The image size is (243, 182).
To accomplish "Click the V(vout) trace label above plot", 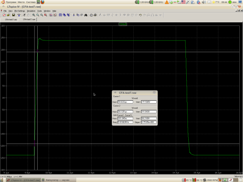I will point(123,24).
